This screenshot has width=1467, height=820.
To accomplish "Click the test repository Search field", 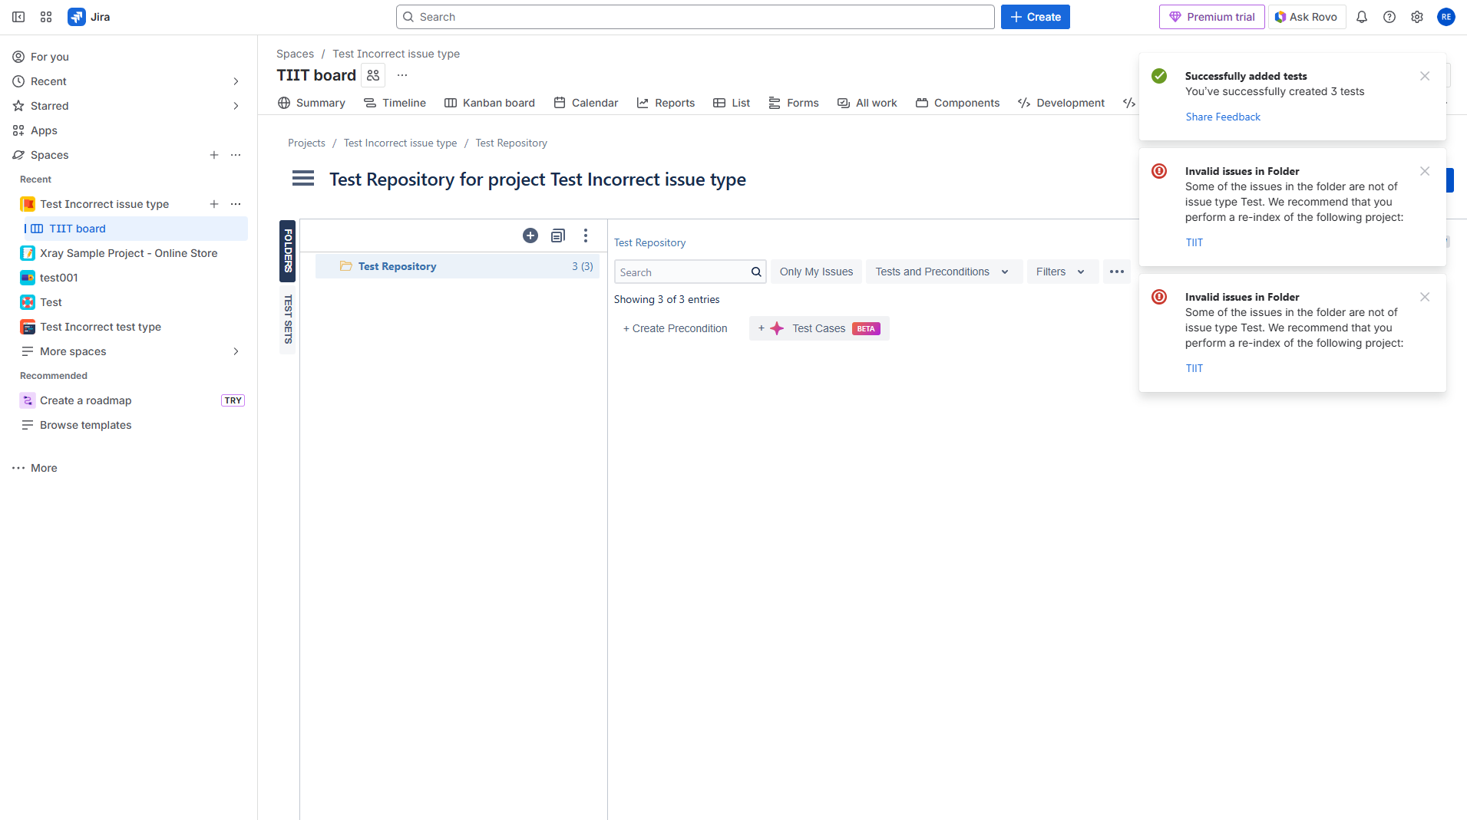I will (682, 272).
